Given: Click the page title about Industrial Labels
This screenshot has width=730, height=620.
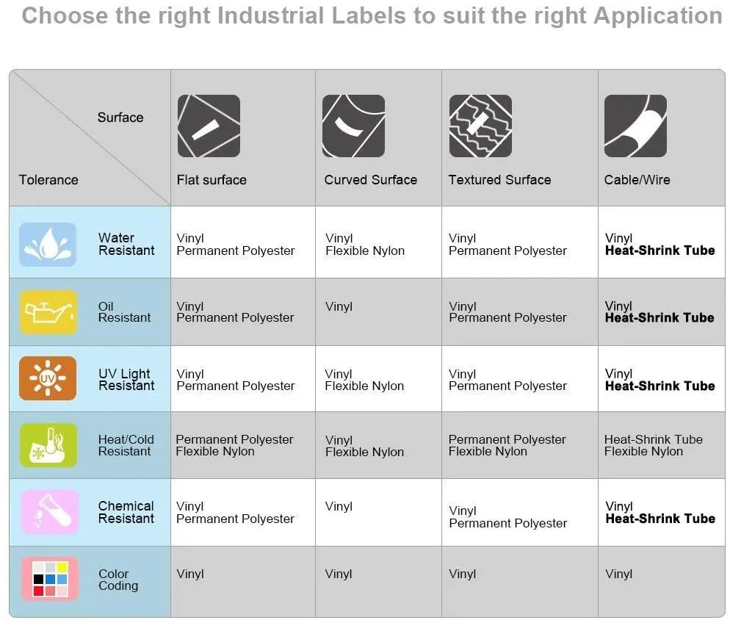Looking at the screenshot, I should [372, 16].
